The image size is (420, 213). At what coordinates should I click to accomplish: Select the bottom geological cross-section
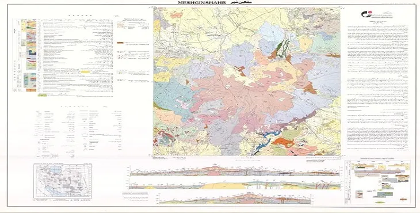pos(234,199)
